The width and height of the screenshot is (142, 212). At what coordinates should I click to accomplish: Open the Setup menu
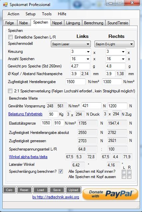click(x=31, y=14)
